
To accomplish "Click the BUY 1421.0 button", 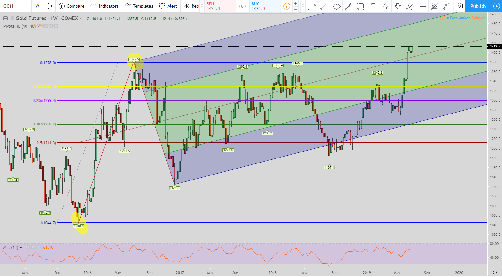I will coord(265,6).
